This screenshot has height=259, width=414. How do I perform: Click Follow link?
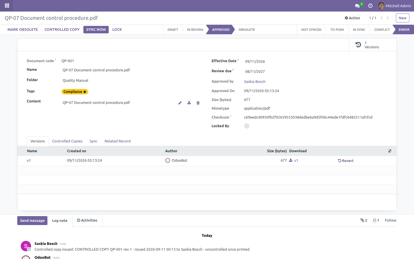tap(390, 220)
